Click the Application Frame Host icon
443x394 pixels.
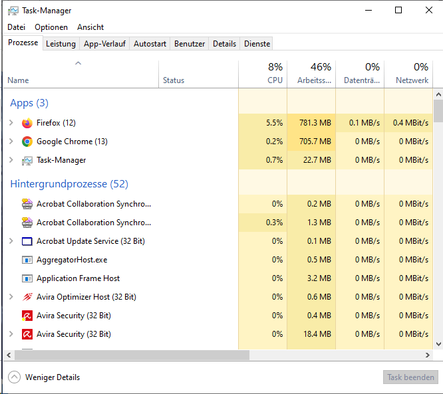coord(27,278)
